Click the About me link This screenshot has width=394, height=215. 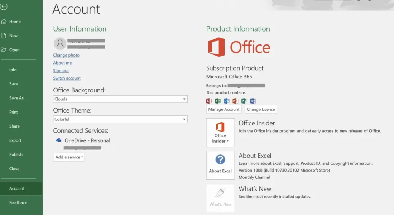coord(62,63)
